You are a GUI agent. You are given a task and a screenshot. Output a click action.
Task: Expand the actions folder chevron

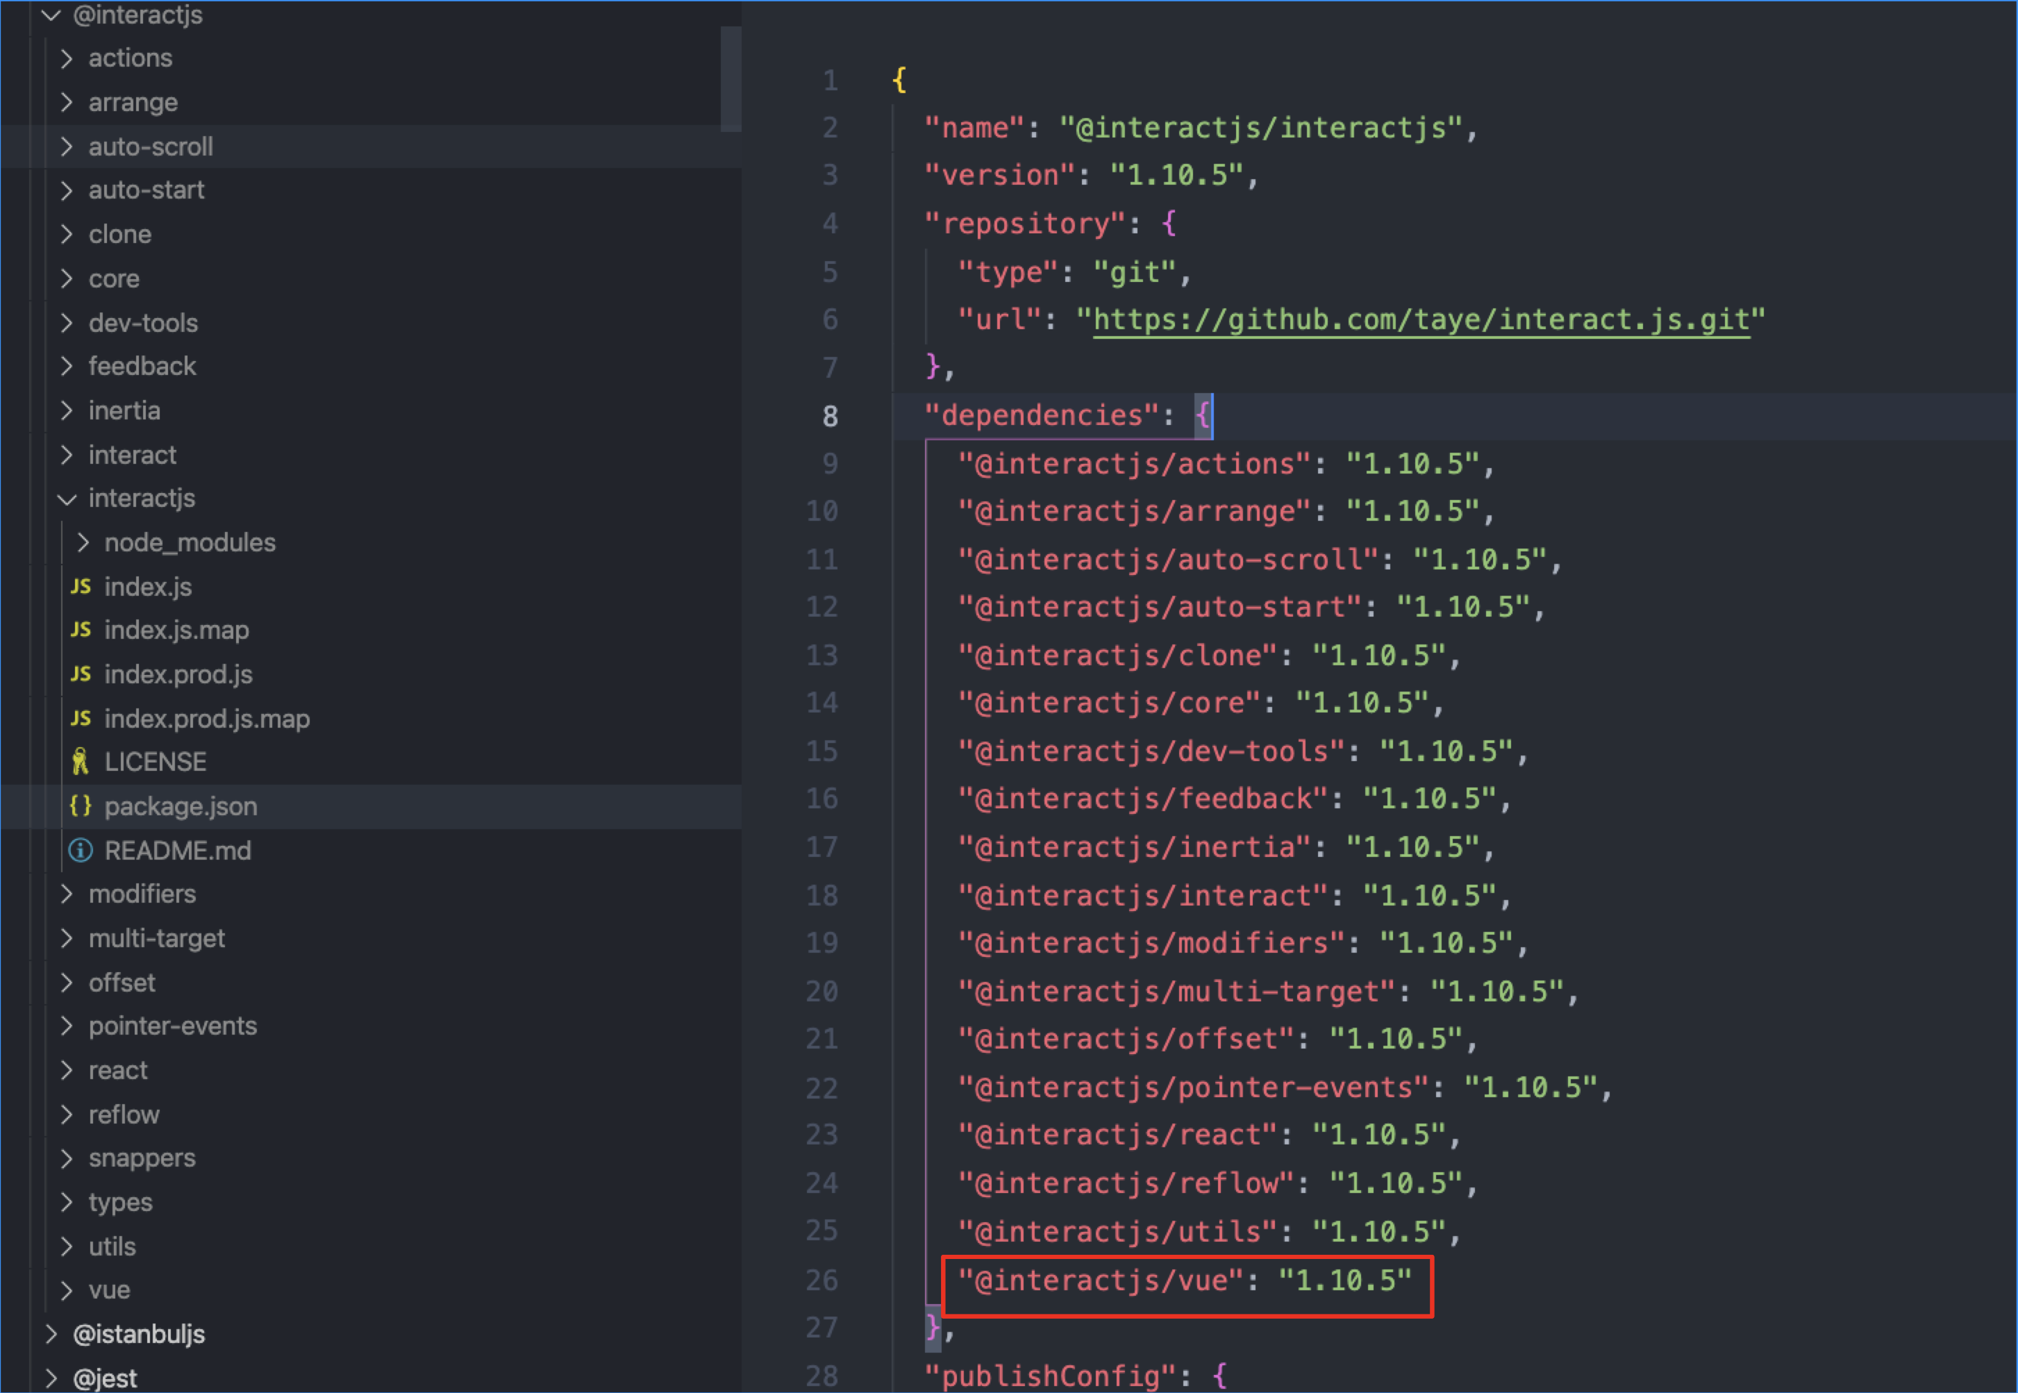point(67,58)
